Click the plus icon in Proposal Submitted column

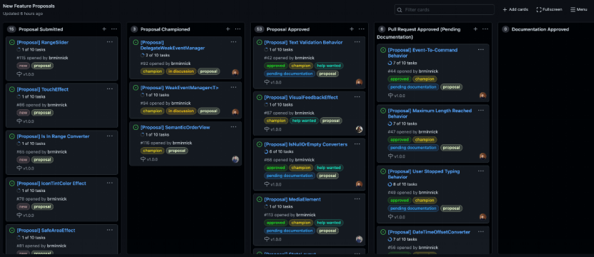pyautogui.click(x=104, y=29)
